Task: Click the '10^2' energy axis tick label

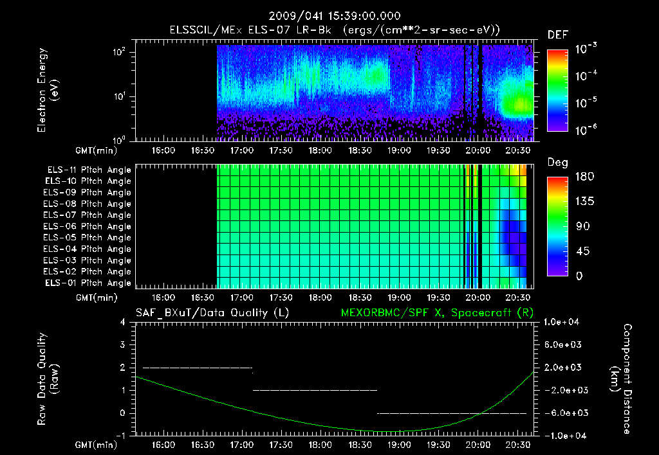Action: [x=119, y=52]
